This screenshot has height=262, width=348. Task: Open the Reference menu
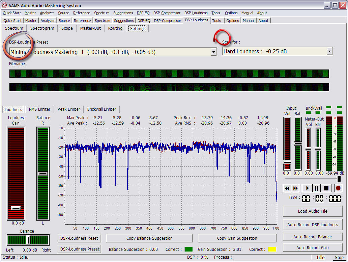82,13
